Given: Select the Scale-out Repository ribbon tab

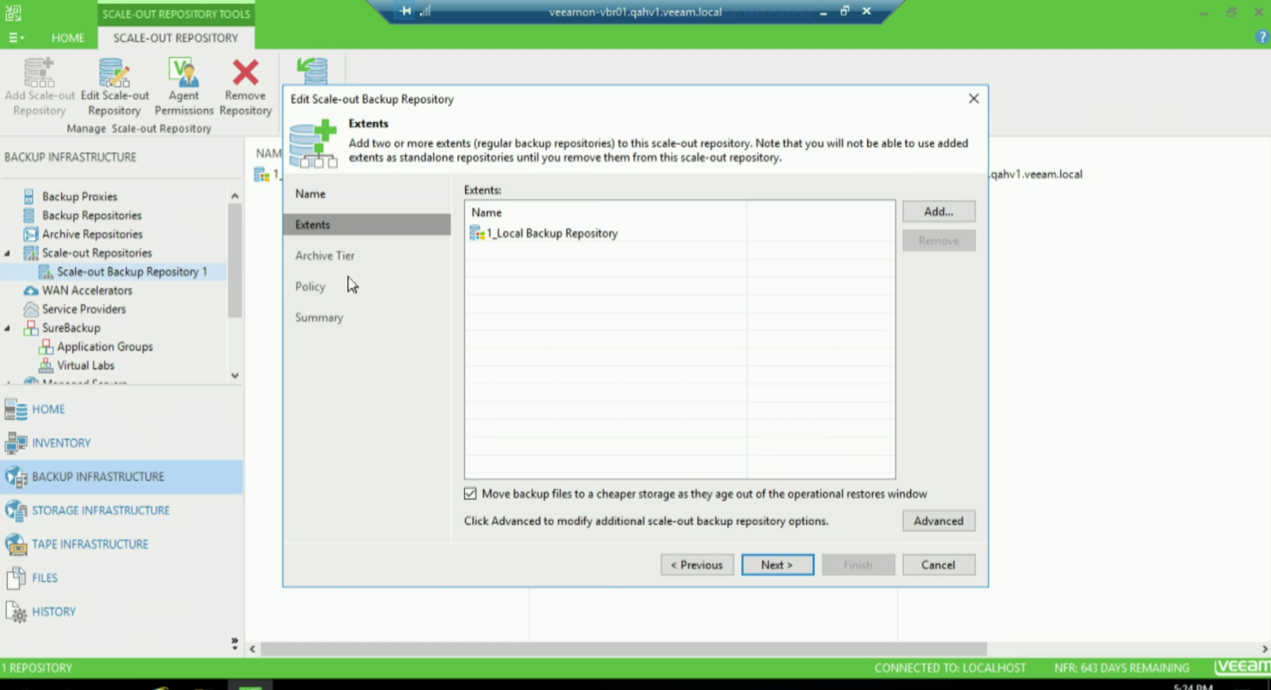Looking at the screenshot, I should point(176,38).
